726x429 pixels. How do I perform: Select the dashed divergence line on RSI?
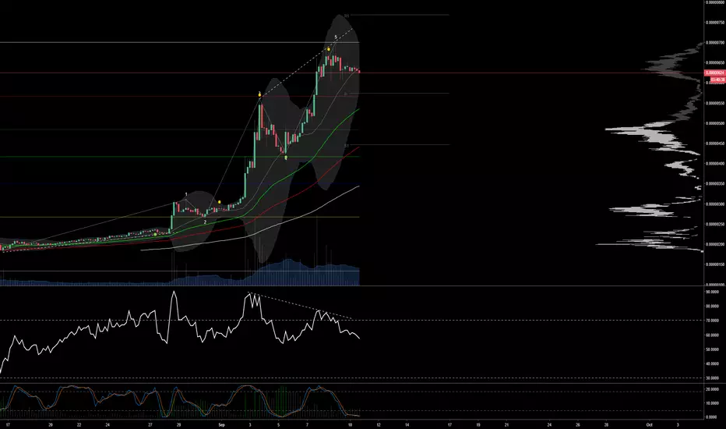coord(301,306)
